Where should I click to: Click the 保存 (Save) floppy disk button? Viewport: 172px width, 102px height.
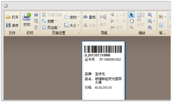pyautogui.click(x=12, y=25)
